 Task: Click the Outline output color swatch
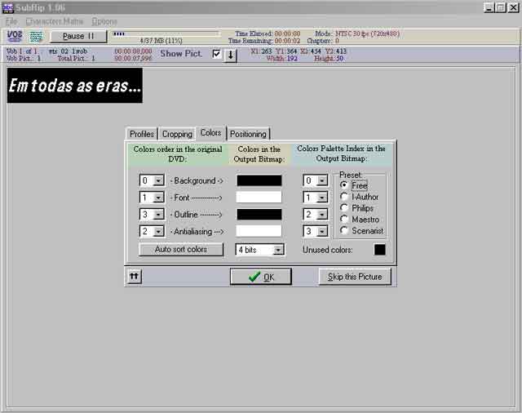(x=259, y=214)
